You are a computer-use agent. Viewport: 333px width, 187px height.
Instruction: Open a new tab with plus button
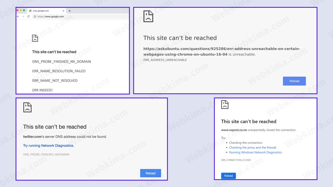pos(70,11)
